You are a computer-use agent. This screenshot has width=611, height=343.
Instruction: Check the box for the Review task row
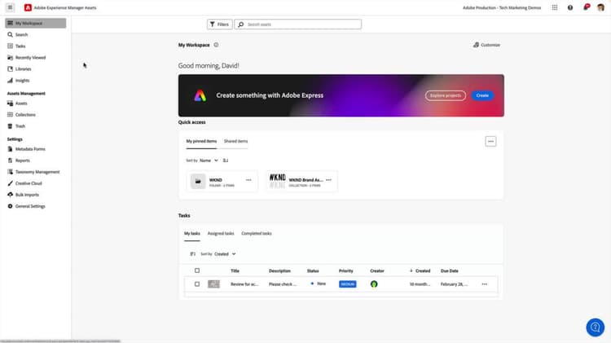click(x=197, y=284)
